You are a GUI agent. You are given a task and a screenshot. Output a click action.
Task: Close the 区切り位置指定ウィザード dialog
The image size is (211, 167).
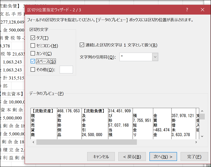pyautogui.click(x=203, y=10)
